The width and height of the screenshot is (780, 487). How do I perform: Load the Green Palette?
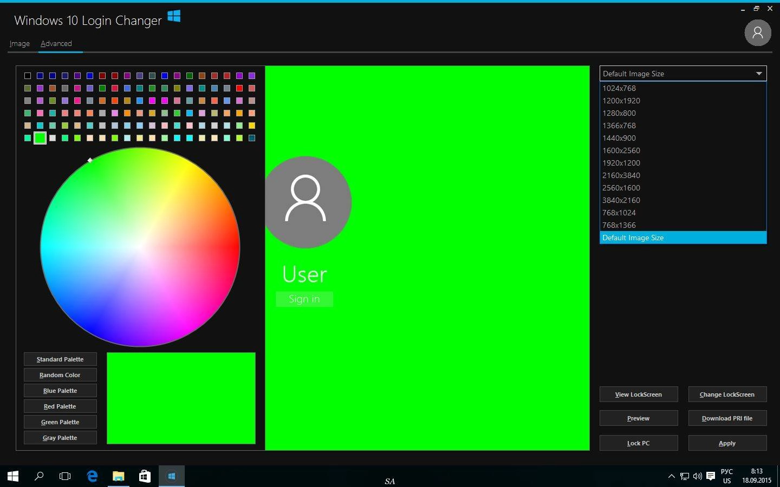[x=60, y=422]
